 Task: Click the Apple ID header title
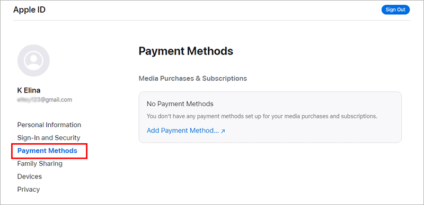pos(29,10)
